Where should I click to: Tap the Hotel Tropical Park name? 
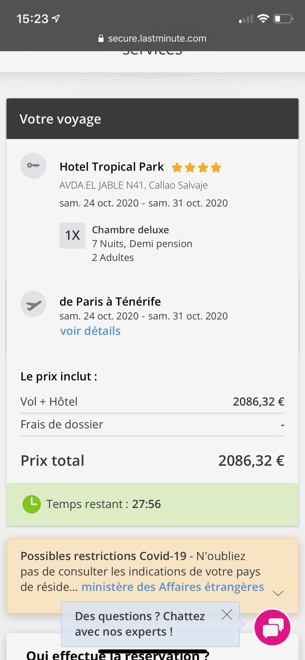pos(112,167)
